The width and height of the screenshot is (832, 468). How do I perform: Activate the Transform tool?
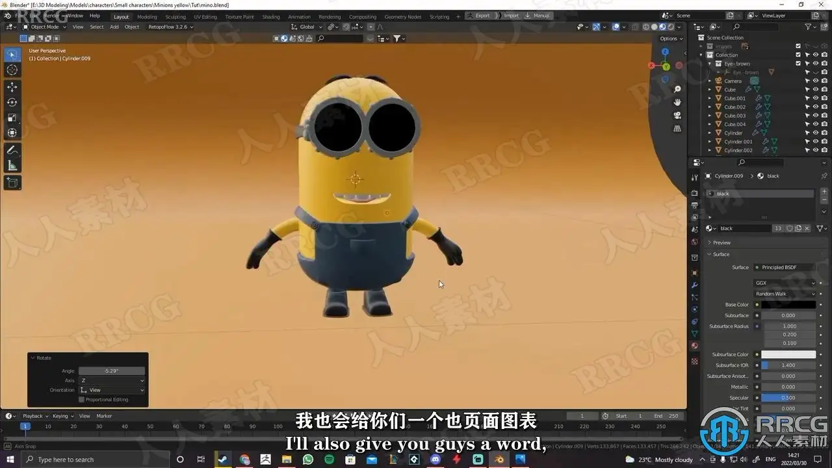12,133
